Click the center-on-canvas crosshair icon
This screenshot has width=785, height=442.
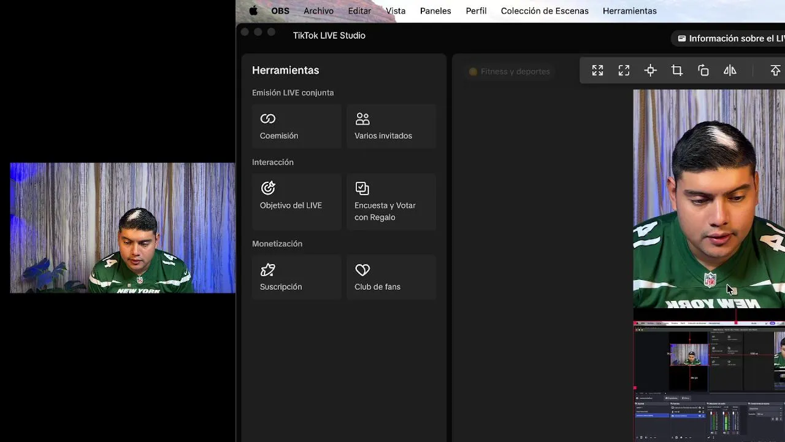click(x=651, y=71)
